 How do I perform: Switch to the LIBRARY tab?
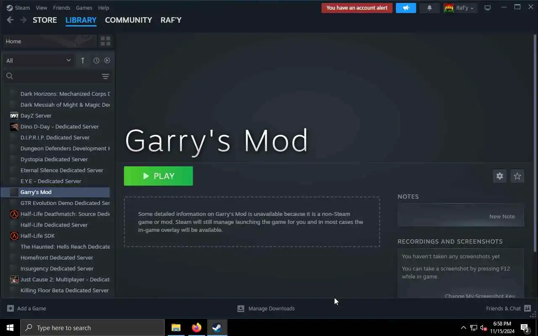81,20
